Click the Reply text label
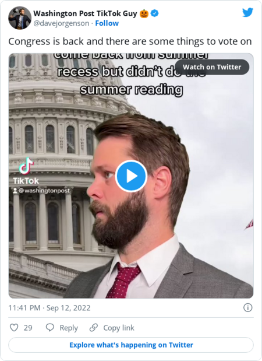 tap(69, 328)
